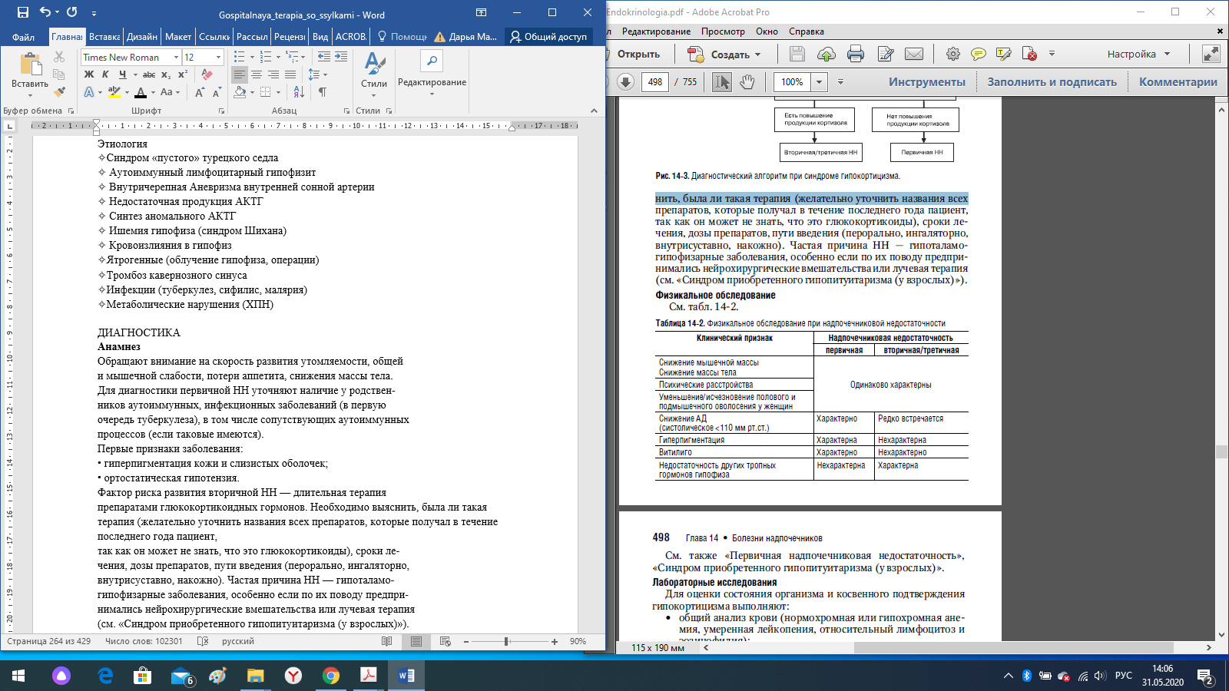The width and height of the screenshot is (1229, 691).
Task: Open change case (Aa) dropdown
Action: (x=169, y=92)
